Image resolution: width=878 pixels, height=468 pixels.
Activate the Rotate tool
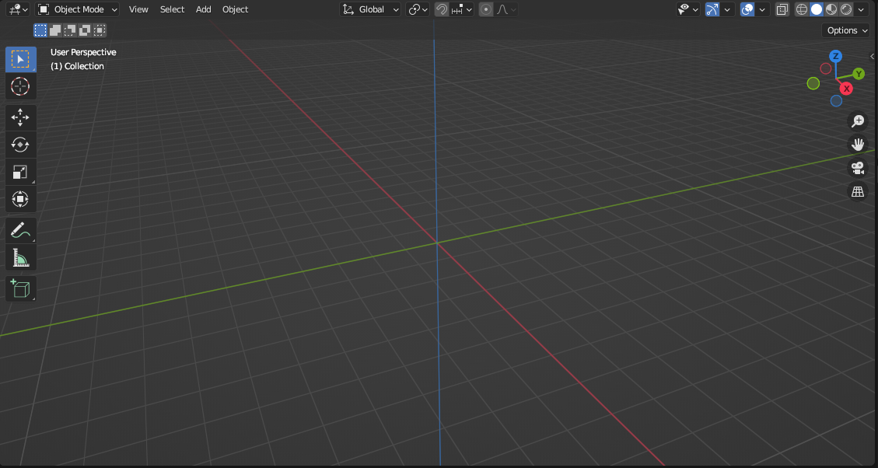coord(20,145)
